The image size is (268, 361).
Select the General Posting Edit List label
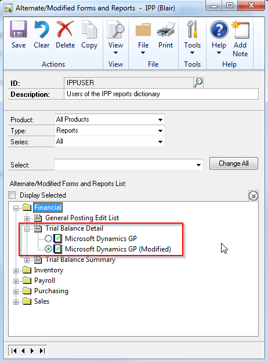[82, 218]
